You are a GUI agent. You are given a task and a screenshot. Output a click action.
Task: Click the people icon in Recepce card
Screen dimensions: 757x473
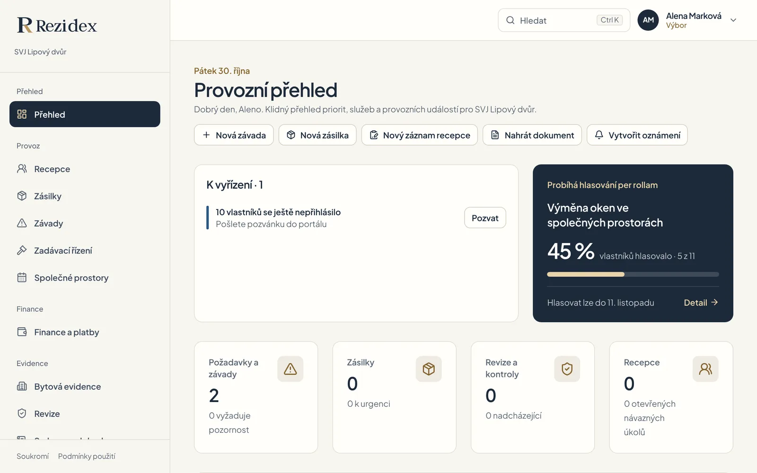(x=705, y=369)
